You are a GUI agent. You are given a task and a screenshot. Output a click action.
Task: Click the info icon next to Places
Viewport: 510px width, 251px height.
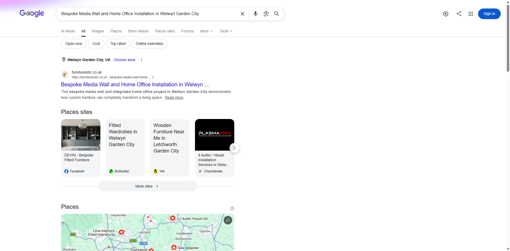tap(232, 209)
